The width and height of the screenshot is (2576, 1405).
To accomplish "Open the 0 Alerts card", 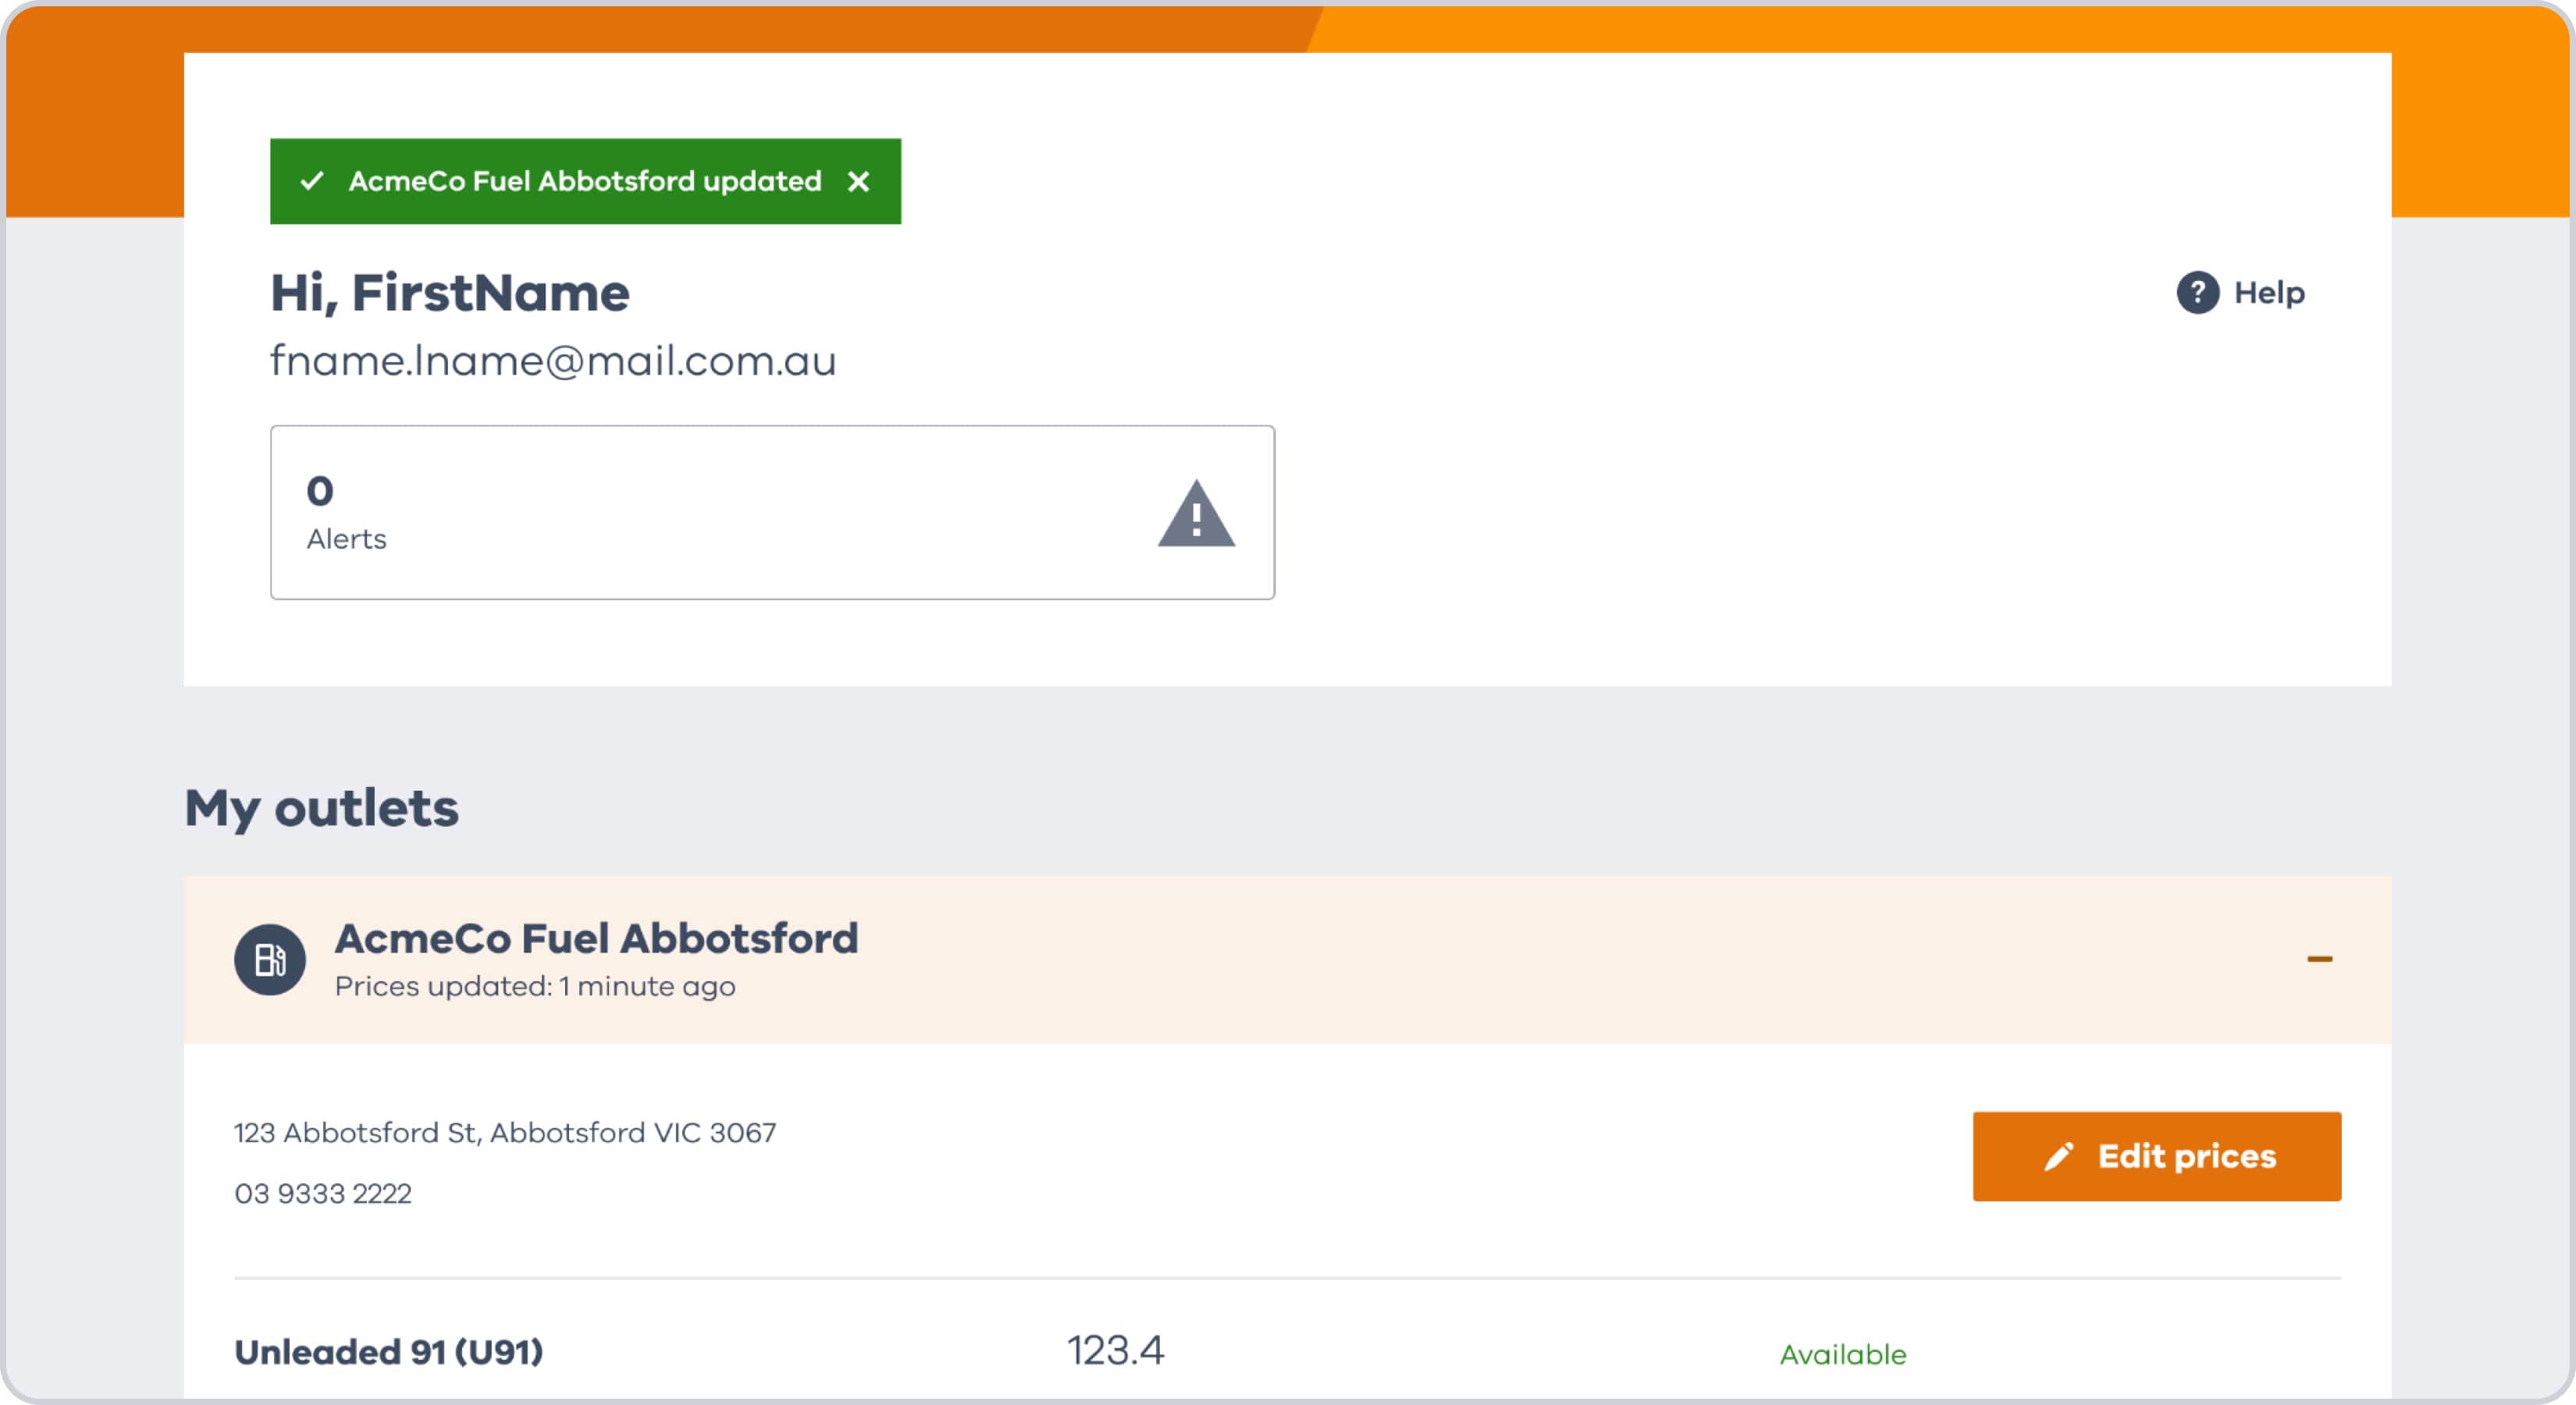I will (x=772, y=512).
